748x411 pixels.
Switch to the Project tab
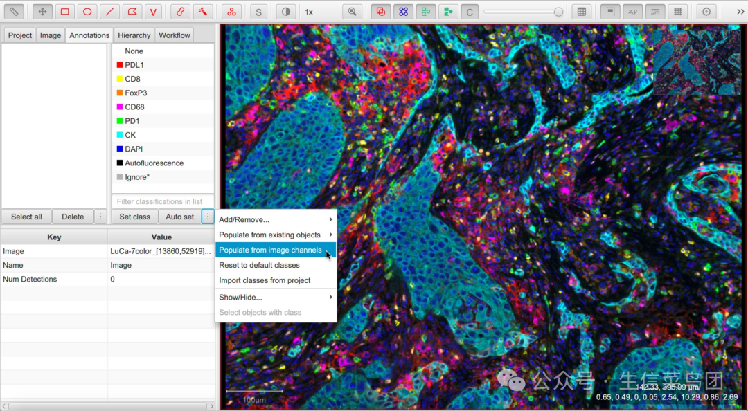tap(20, 35)
